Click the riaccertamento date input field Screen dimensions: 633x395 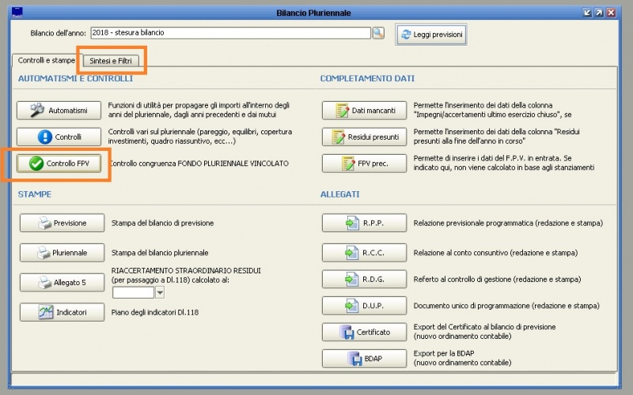(133, 292)
